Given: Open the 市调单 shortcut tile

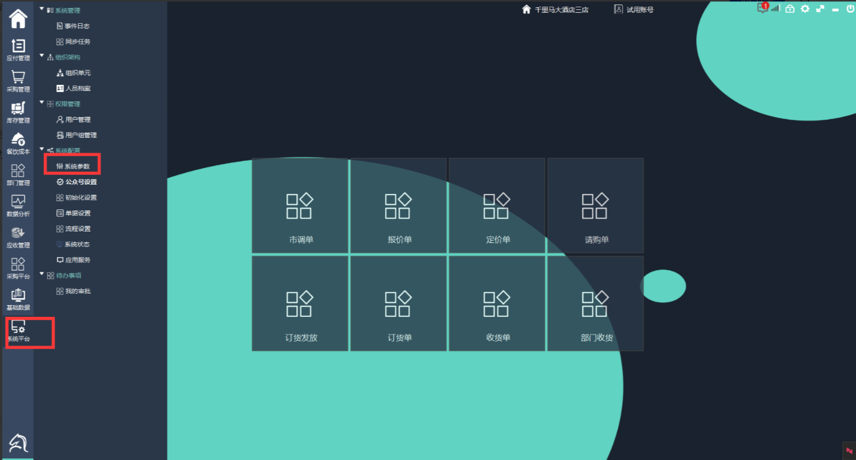Looking at the screenshot, I should coord(300,206).
